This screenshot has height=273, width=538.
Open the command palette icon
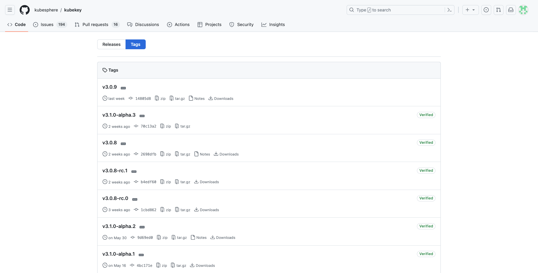[x=449, y=10]
